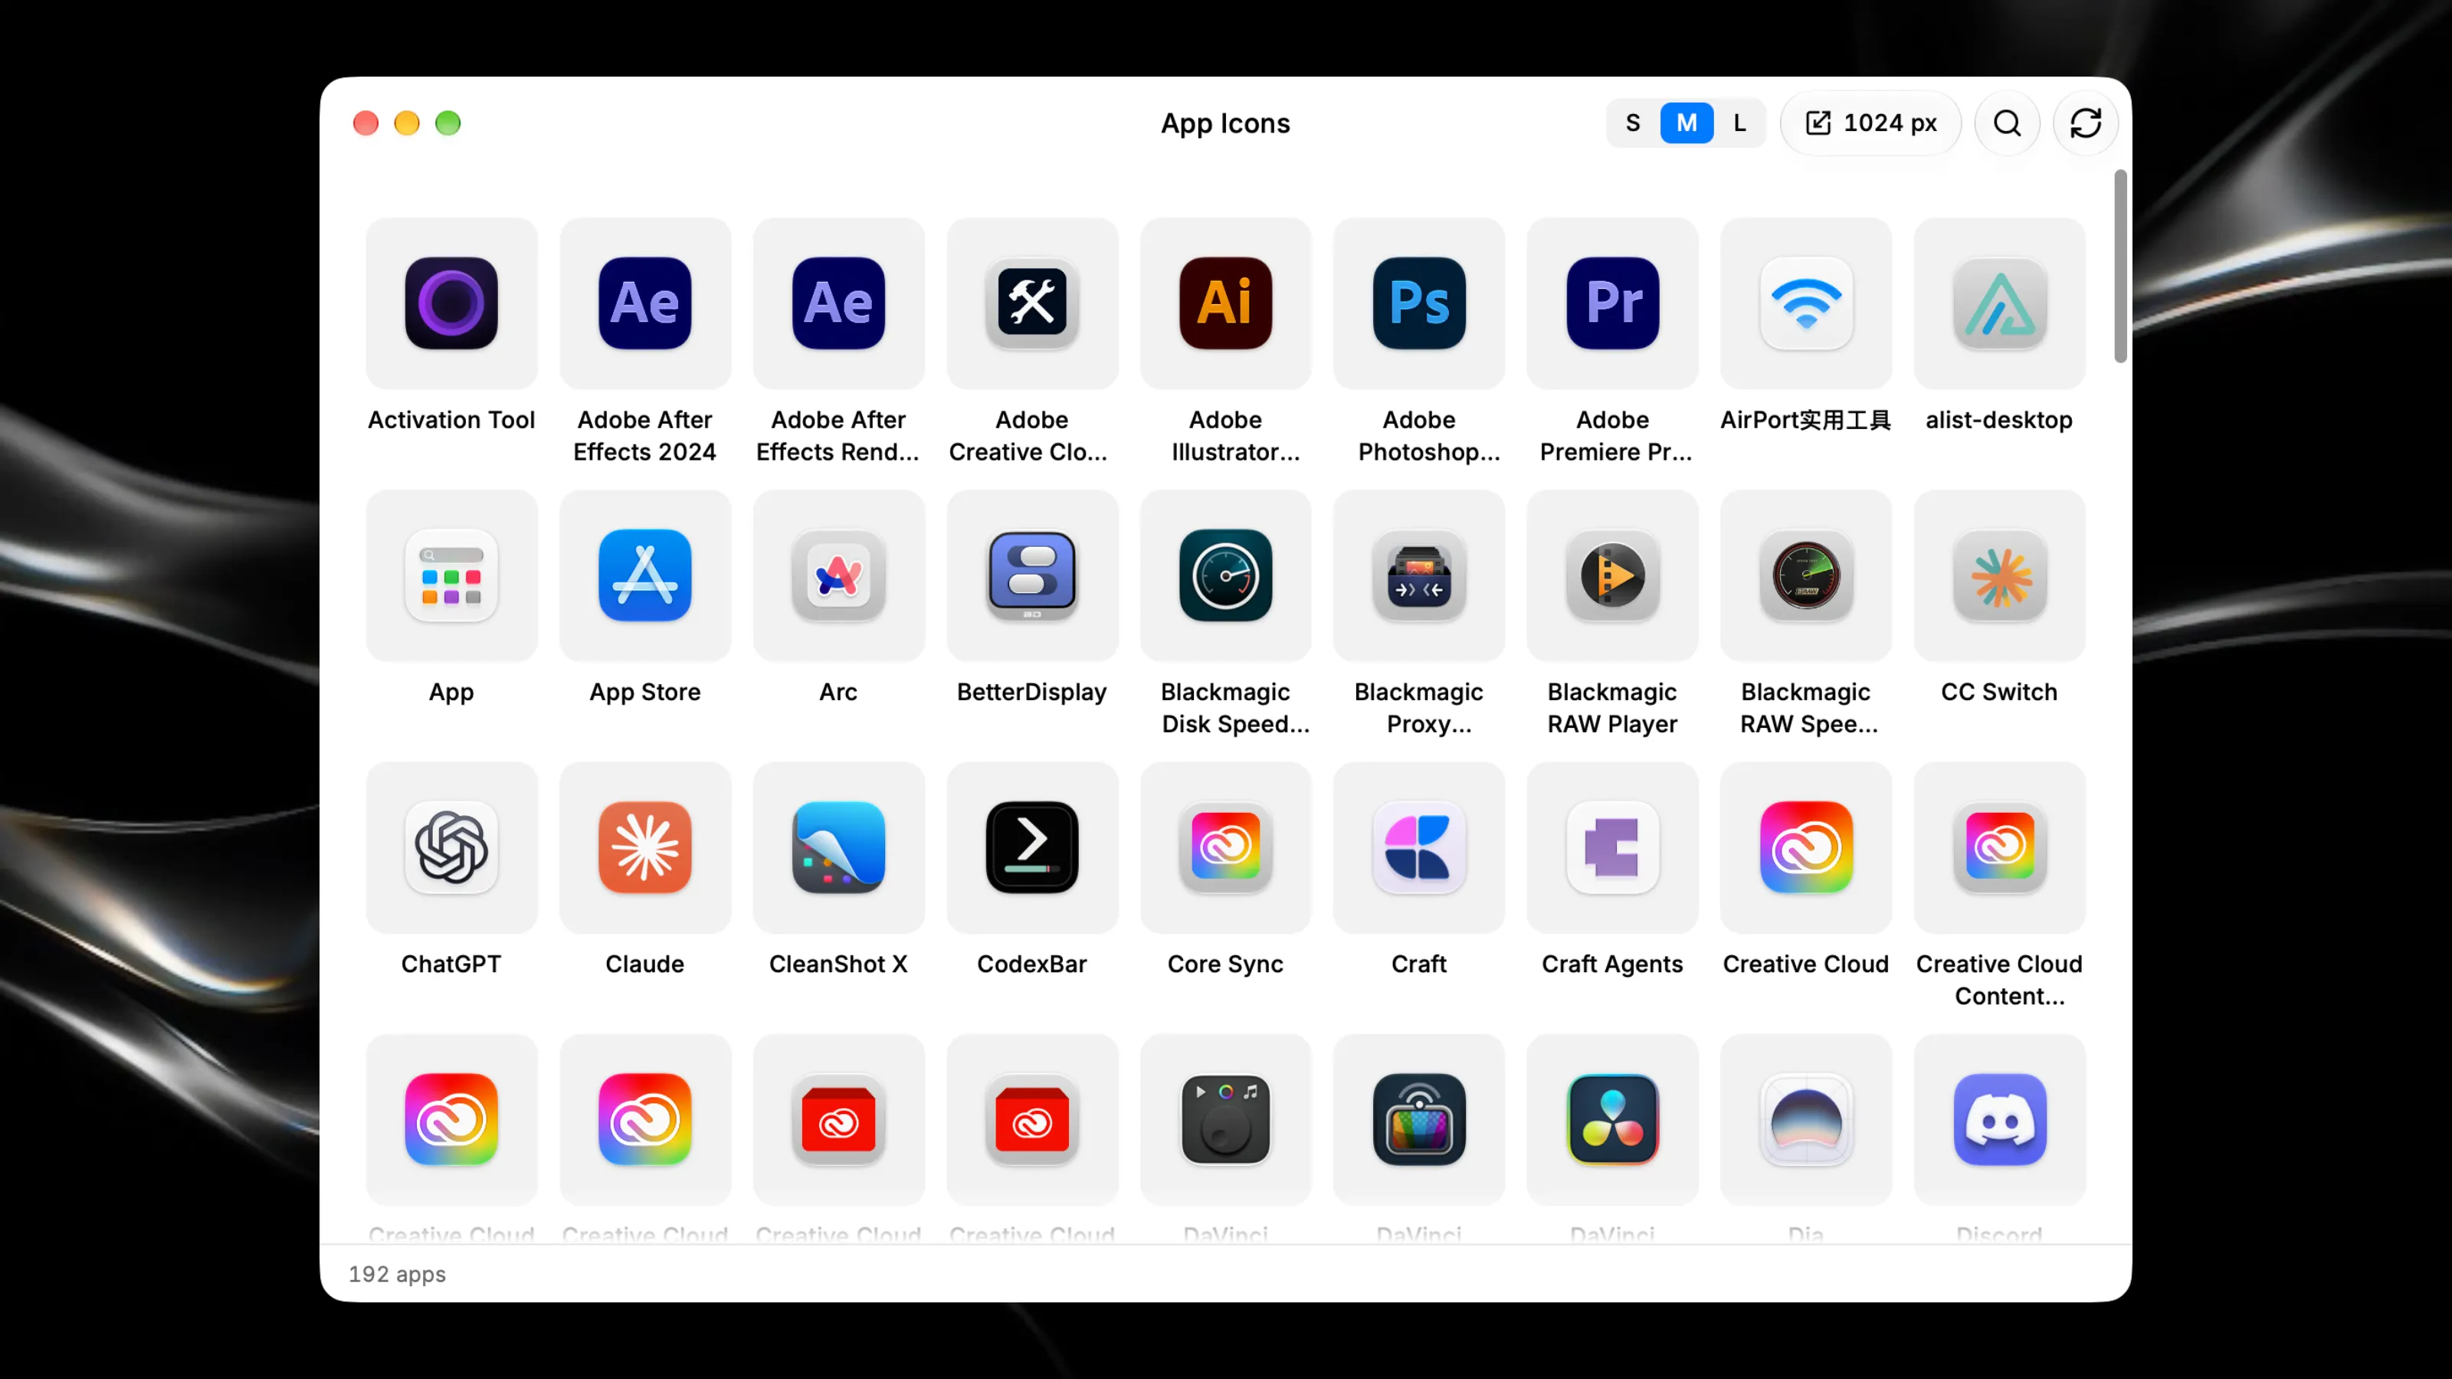The height and width of the screenshot is (1379, 2452).
Task: Select the Adobe After Effects Render Engine icon
Action: (x=838, y=303)
